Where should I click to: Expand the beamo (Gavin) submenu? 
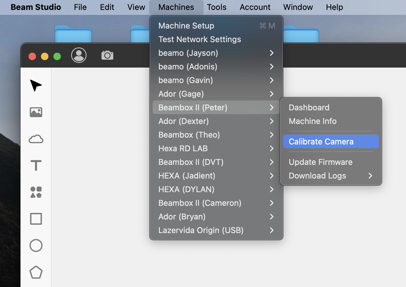coord(216,80)
